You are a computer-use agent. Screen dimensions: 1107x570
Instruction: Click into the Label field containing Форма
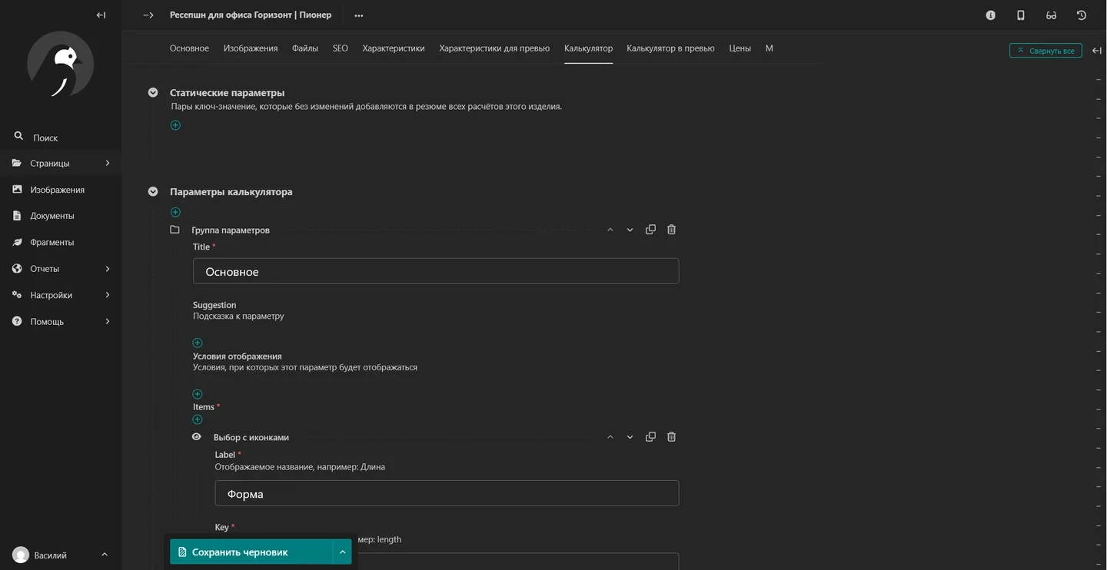[x=447, y=493]
